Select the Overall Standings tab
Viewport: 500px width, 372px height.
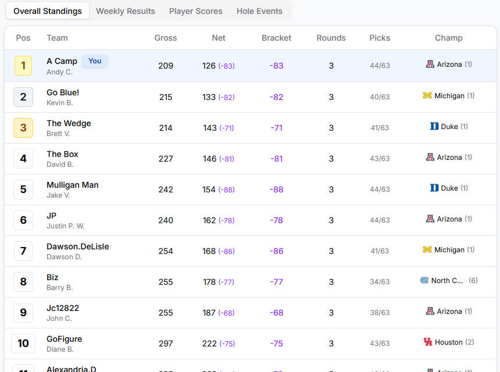(48, 11)
